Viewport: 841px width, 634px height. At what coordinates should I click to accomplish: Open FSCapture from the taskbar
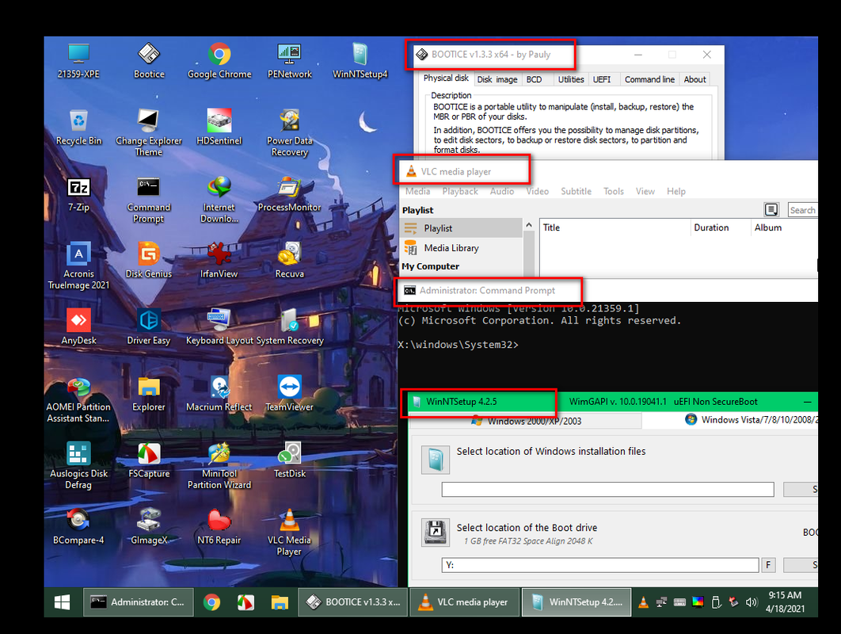tap(245, 602)
